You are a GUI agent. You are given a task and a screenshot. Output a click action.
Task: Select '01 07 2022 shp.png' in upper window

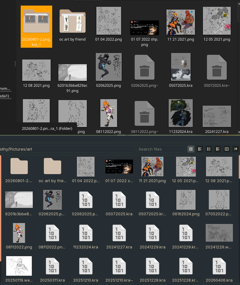click(145, 28)
